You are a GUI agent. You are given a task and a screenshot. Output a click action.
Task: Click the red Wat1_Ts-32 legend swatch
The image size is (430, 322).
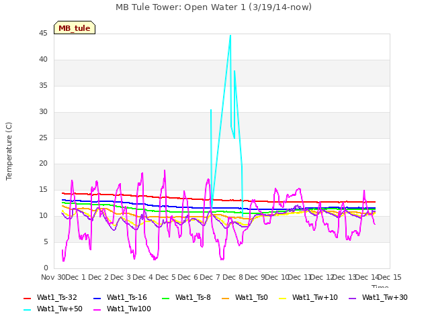coord(28,298)
